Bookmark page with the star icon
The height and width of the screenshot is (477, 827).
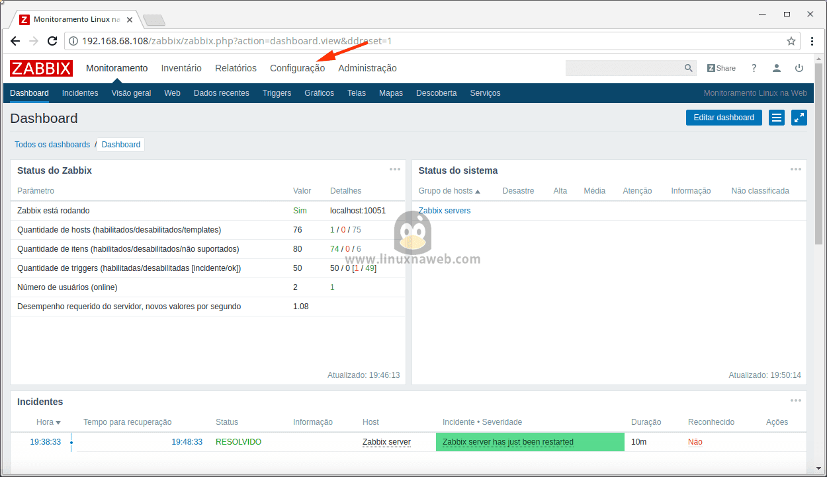pyautogui.click(x=791, y=41)
